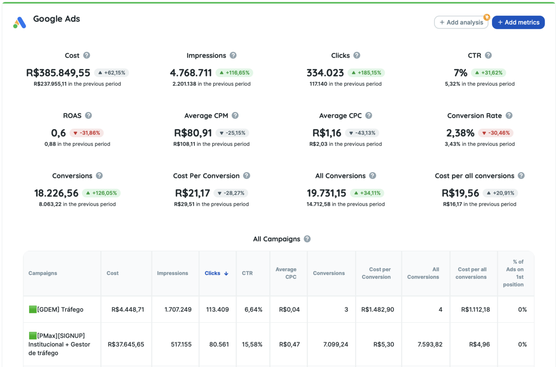
Task: Click the Add metrics button
Action: point(518,22)
